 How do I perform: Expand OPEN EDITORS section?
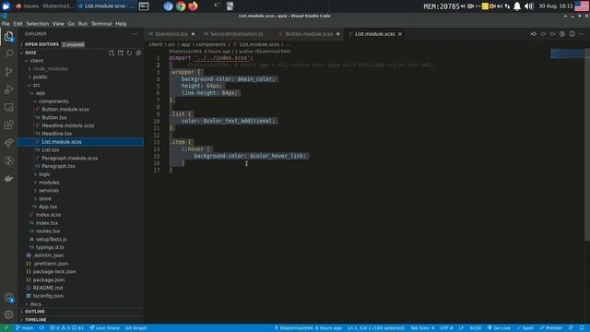(x=81, y=44)
